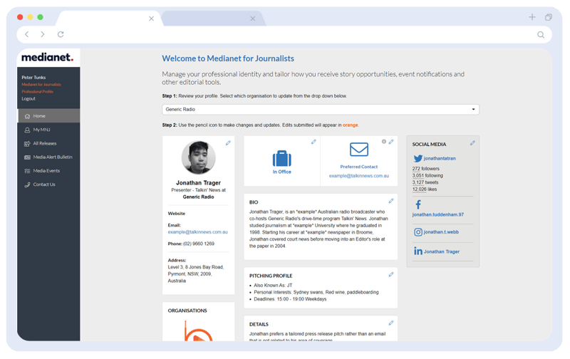Image resolution: width=570 pixels, height=359 pixels.
Task: Click the '3,127 tweets' text
Action: 425,182
